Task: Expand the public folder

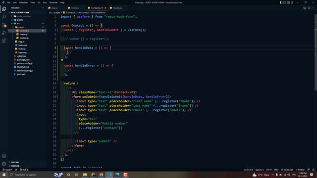Action: (18, 20)
